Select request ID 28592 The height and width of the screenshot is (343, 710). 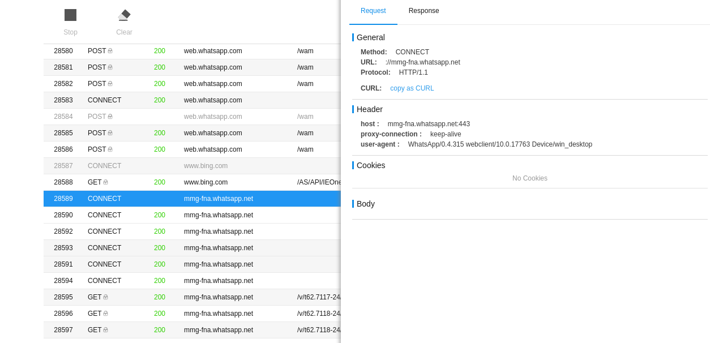(63, 231)
